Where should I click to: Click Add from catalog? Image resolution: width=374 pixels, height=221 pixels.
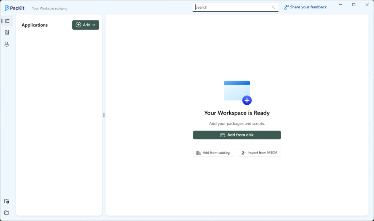click(213, 153)
